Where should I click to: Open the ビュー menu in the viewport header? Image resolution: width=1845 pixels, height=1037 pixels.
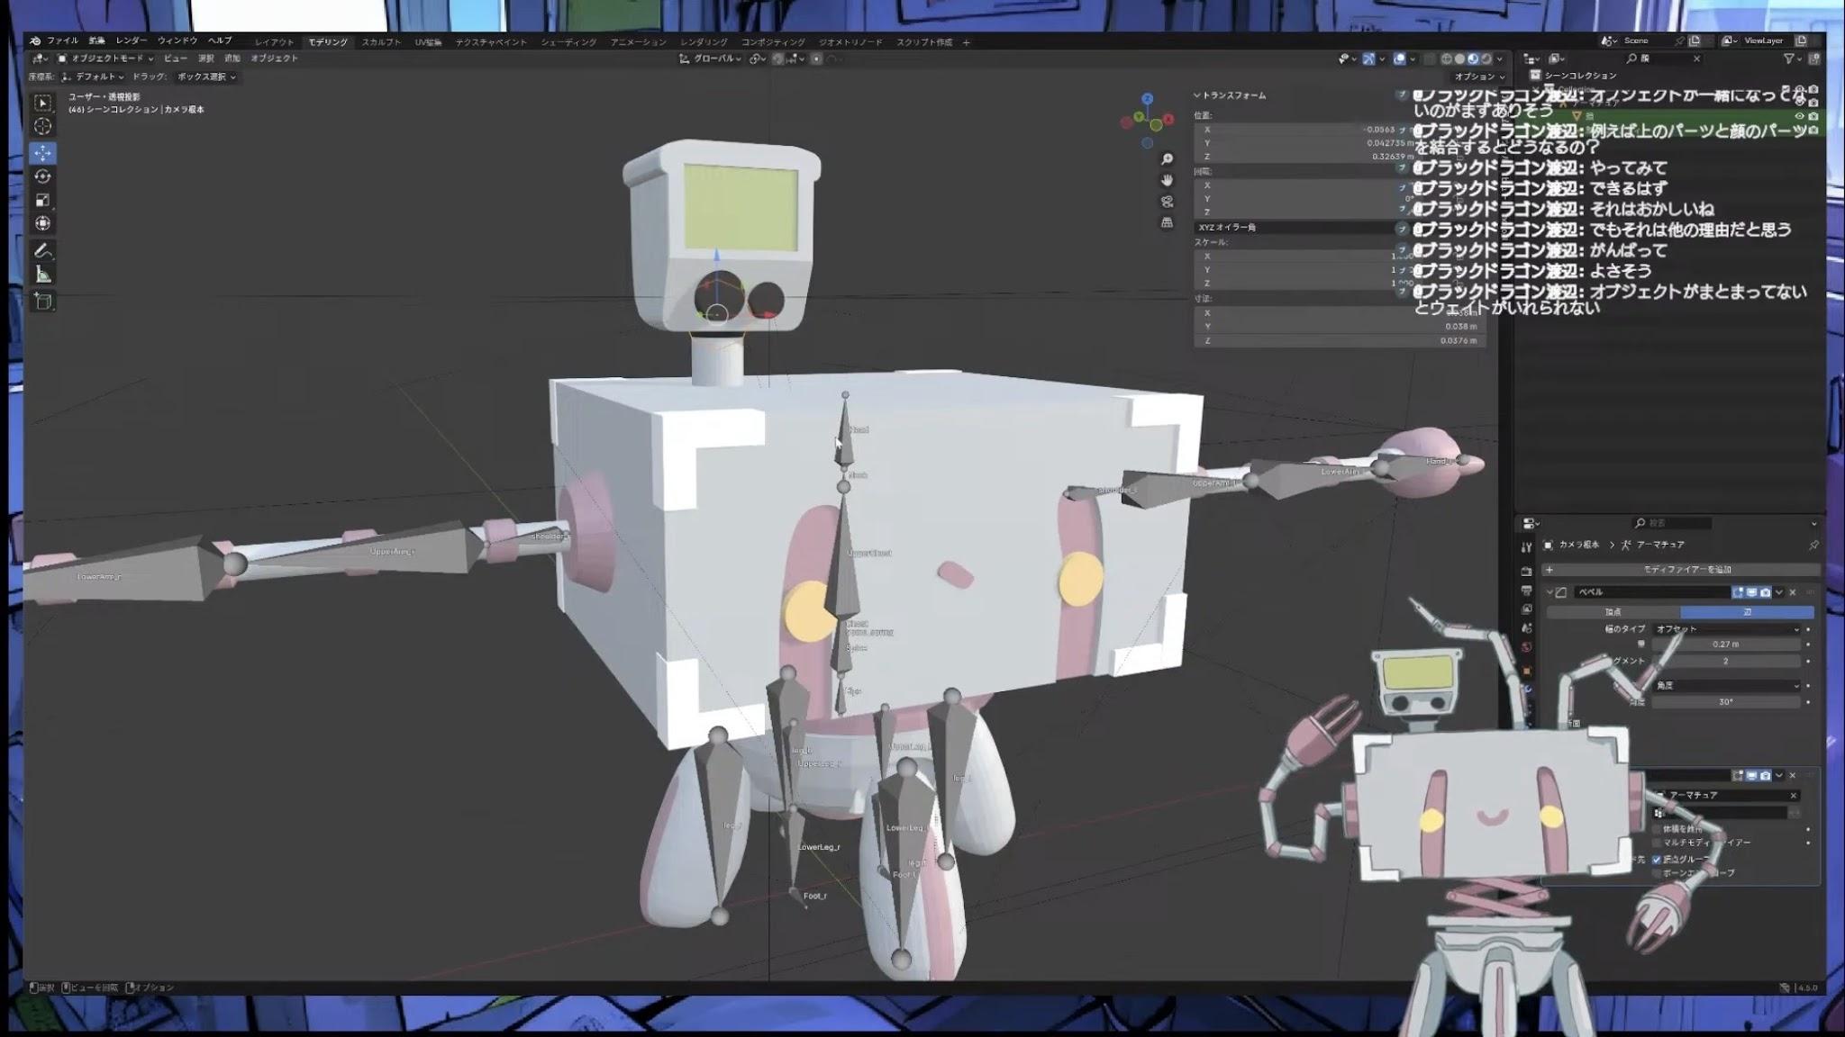pyautogui.click(x=176, y=59)
